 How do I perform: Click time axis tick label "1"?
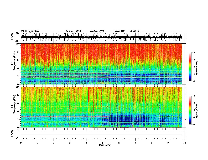[37, 143]
